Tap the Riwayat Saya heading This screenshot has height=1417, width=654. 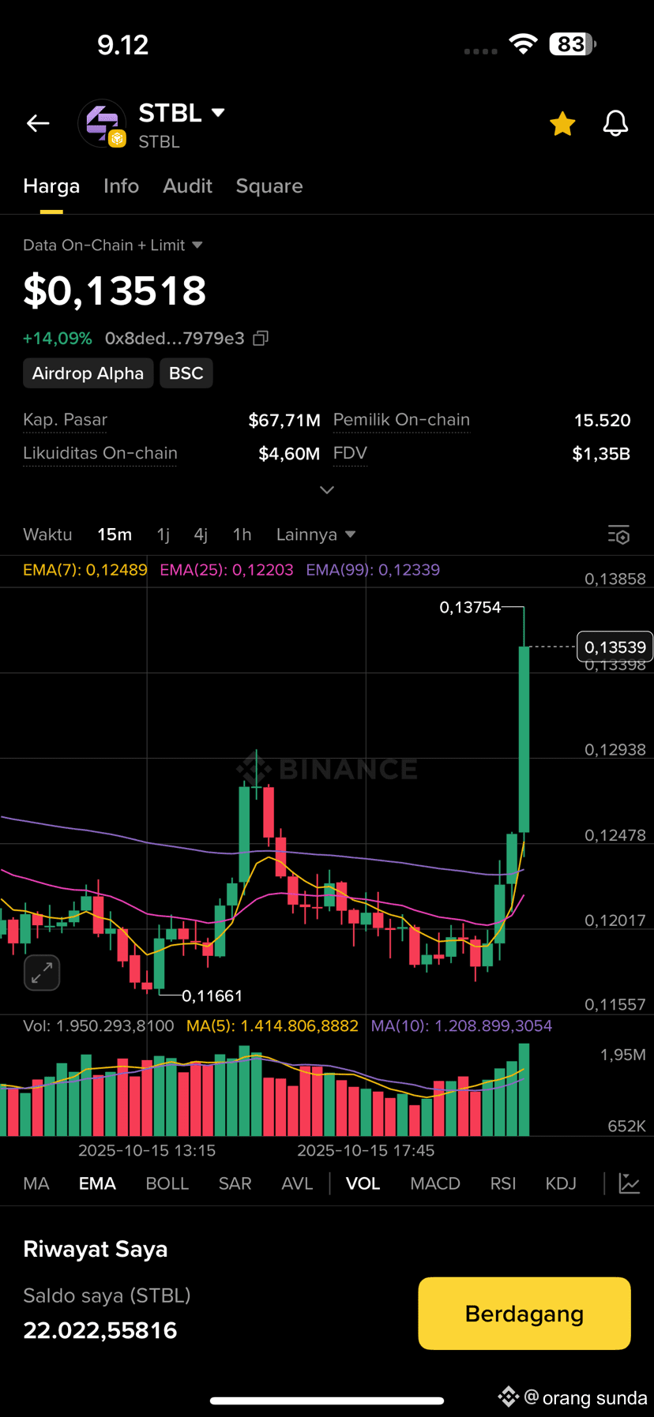96,1250
